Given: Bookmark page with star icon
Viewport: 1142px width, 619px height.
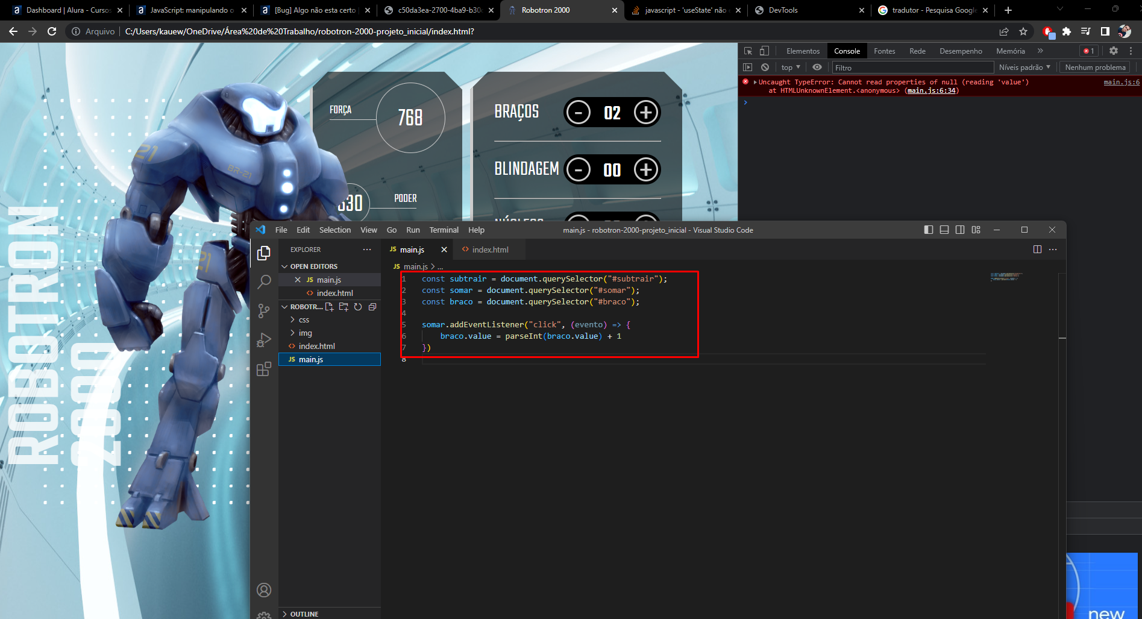Looking at the screenshot, I should pos(1023,31).
